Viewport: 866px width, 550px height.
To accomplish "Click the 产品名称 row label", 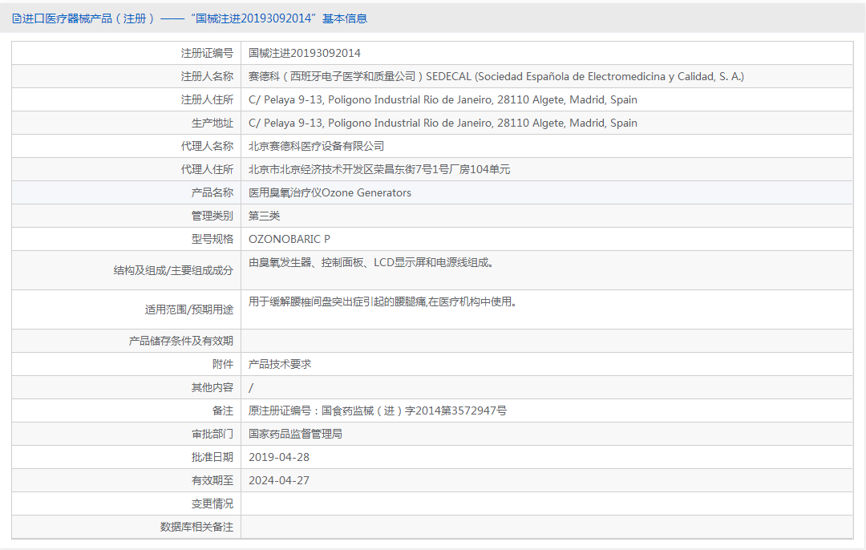I will (x=212, y=192).
